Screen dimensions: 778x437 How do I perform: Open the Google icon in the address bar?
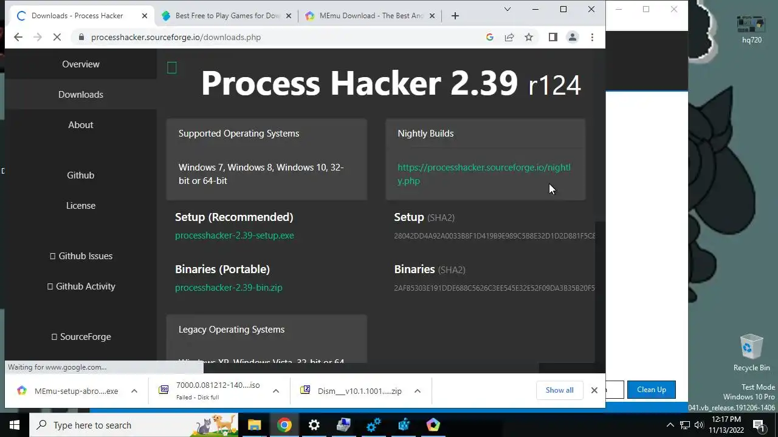tap(490, 37)
